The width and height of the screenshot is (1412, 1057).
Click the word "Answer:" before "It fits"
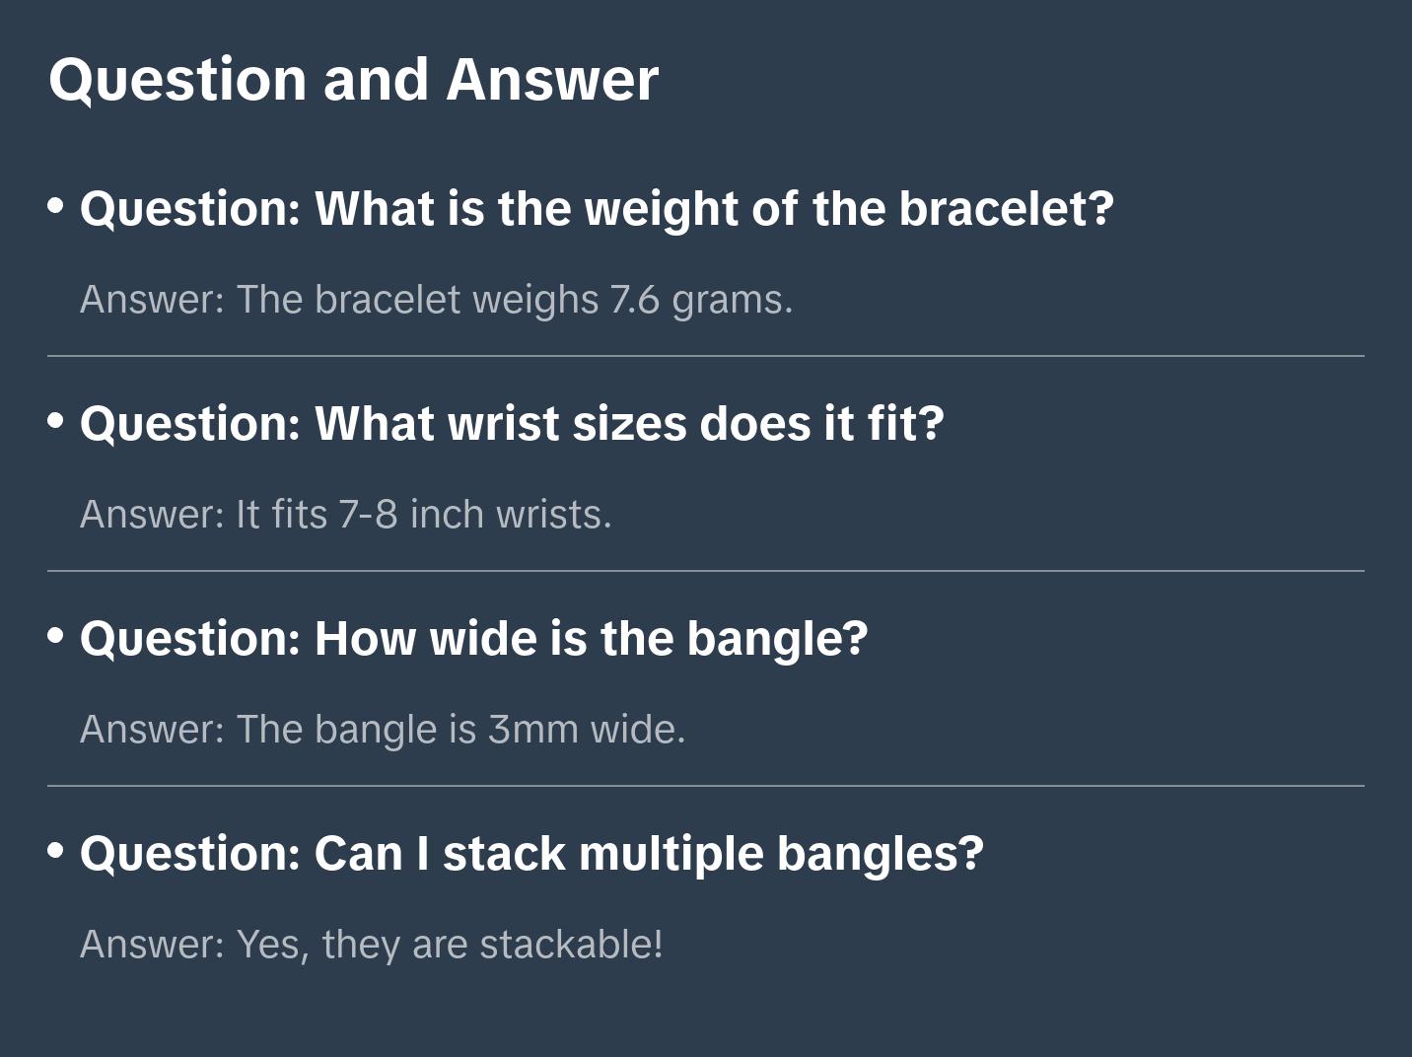click(x=152, y=515)
